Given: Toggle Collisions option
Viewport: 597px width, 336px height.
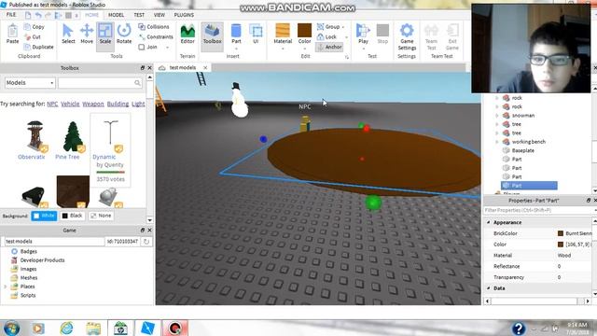Looking at the screenshot, I should click(x=154, y=27).
